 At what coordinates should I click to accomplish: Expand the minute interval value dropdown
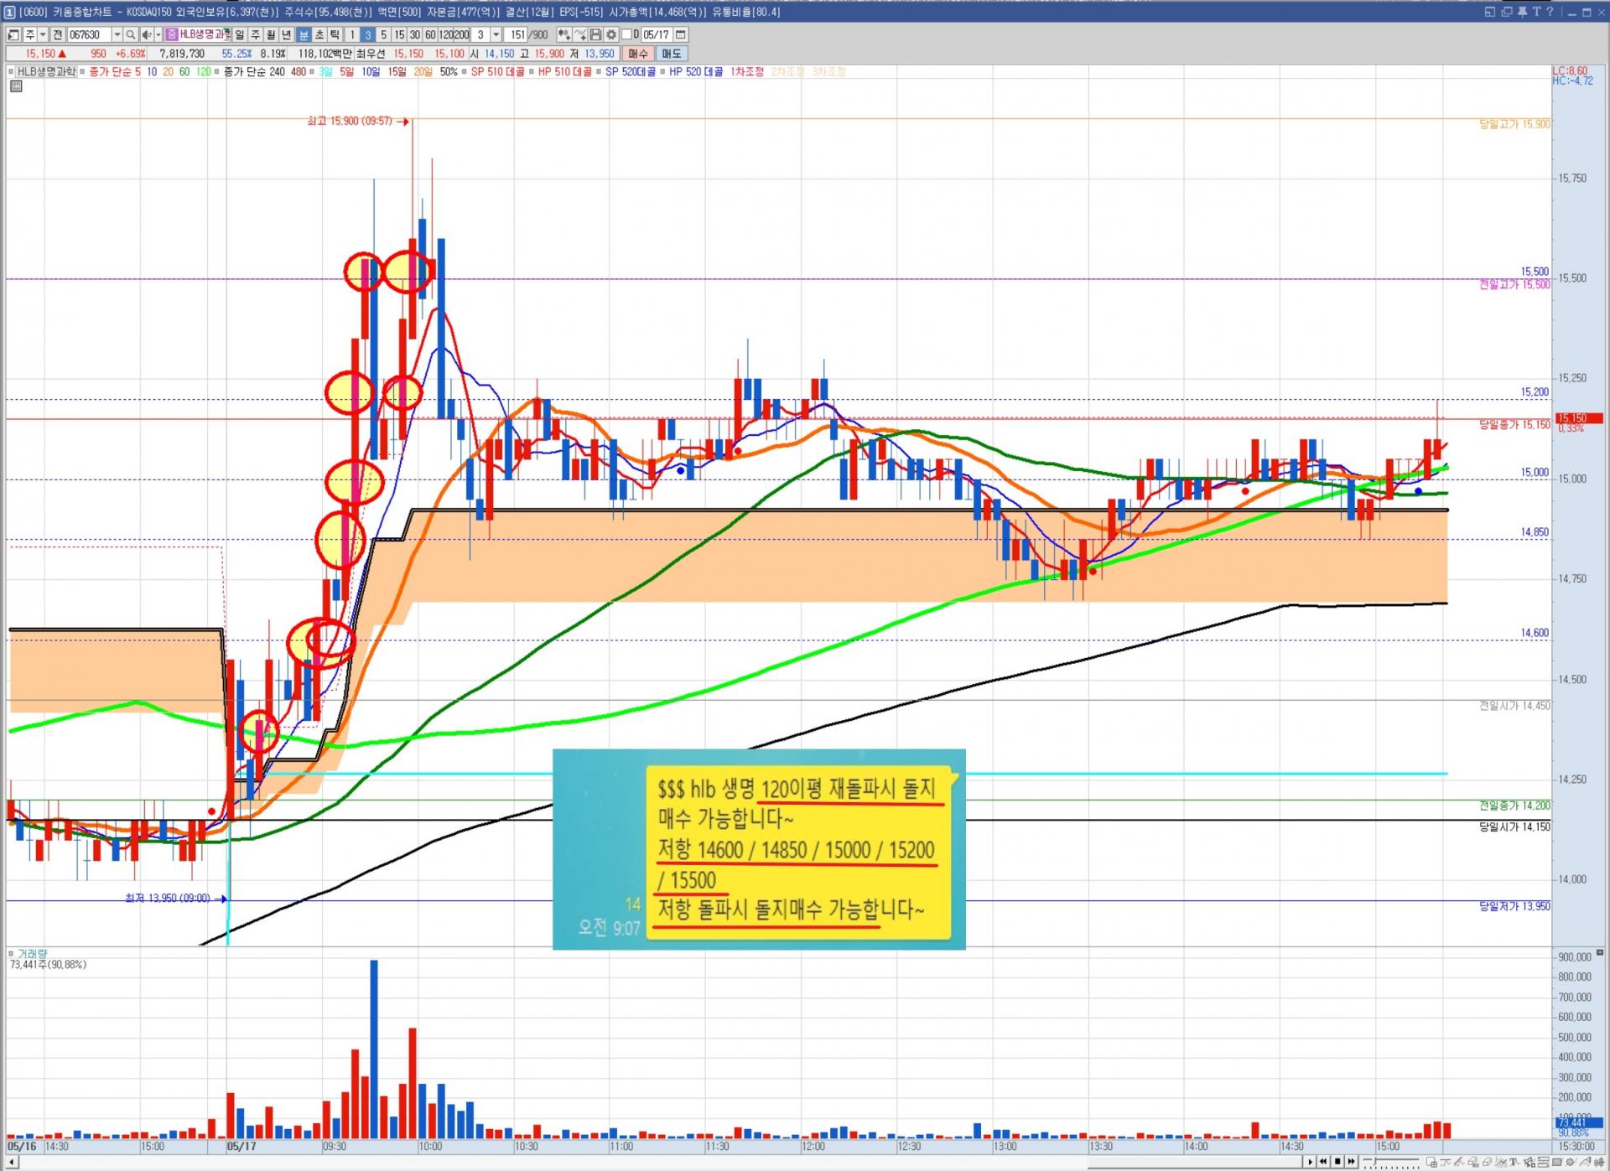point(496,34)
